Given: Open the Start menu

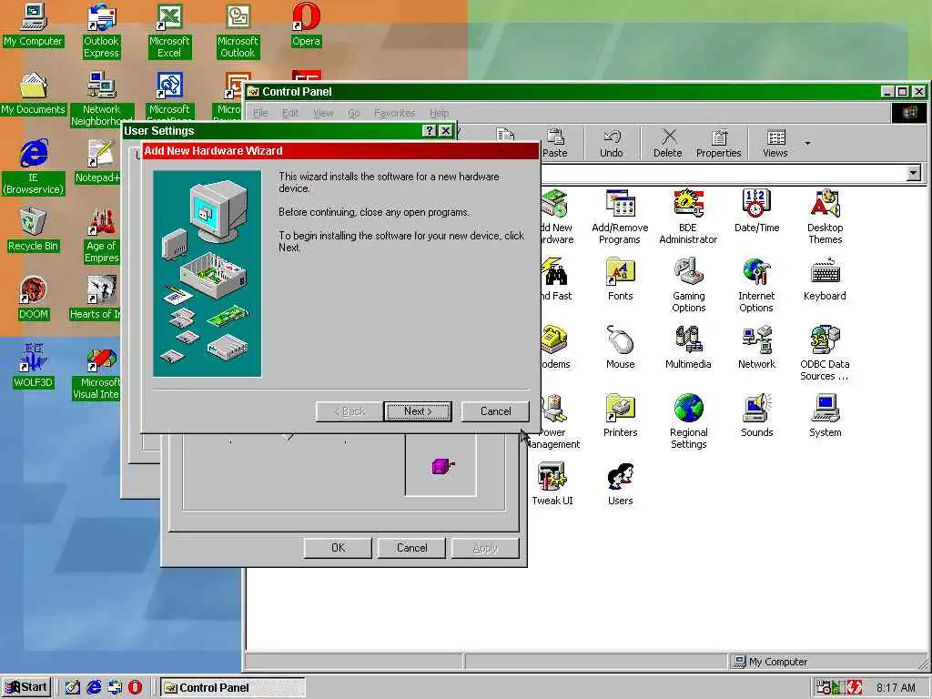Looking at the screenshot, I should [26, 687].
